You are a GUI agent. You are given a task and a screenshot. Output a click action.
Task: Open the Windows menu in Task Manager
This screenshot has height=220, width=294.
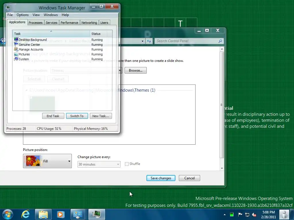(51, 15)
